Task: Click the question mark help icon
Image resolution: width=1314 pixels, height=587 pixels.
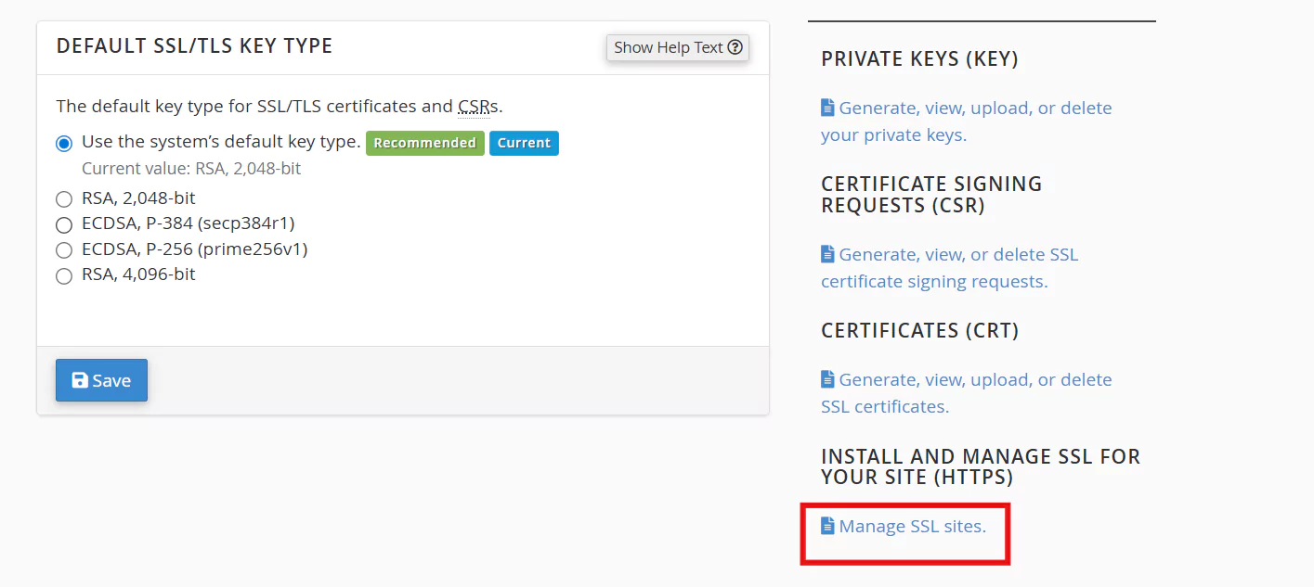Action: point(735,47)
